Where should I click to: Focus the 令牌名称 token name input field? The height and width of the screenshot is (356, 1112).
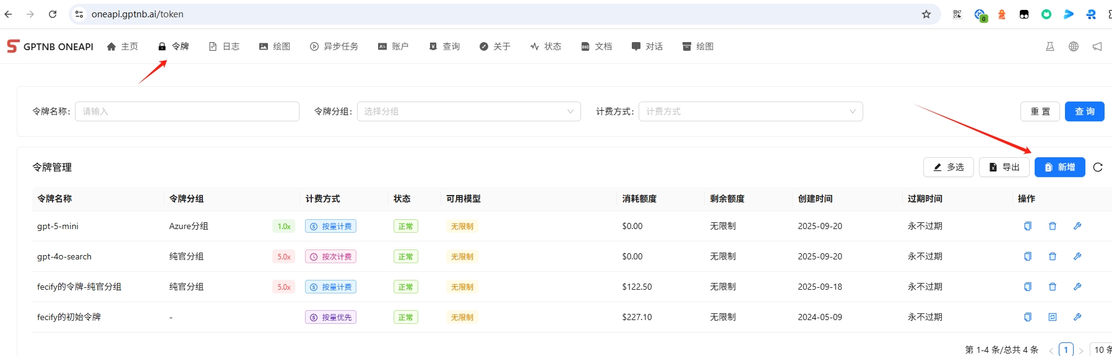187,111
